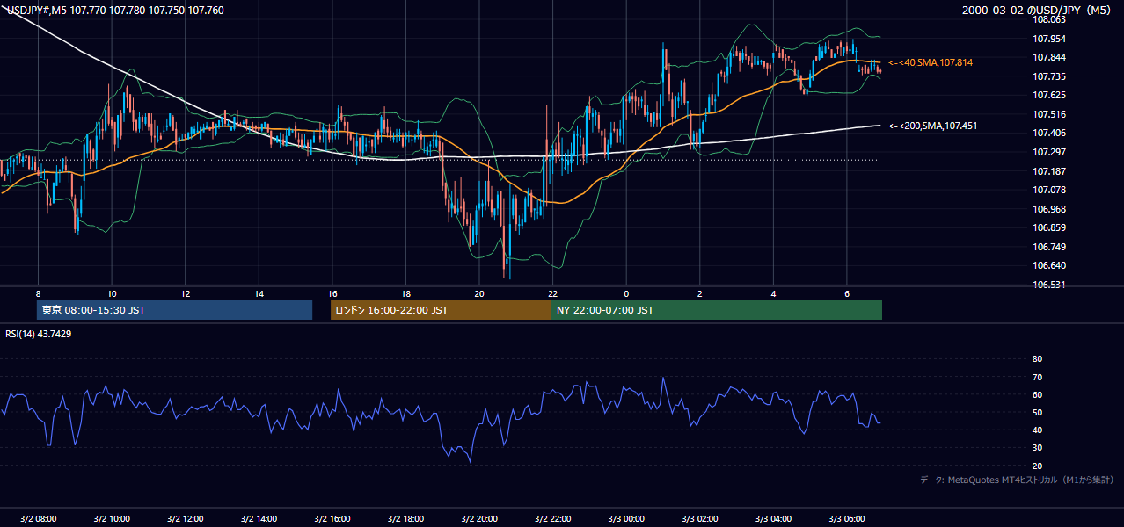Image resolution: width=1124 pixels, height=527 pixels.
Task: Click RSI scale level 30
Action: pos(1037,448)
